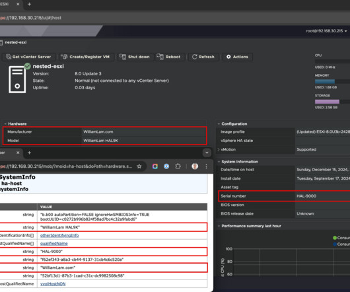Click the MOB window address bar
The image size is (350, 292).
click(x=66, y=166)
